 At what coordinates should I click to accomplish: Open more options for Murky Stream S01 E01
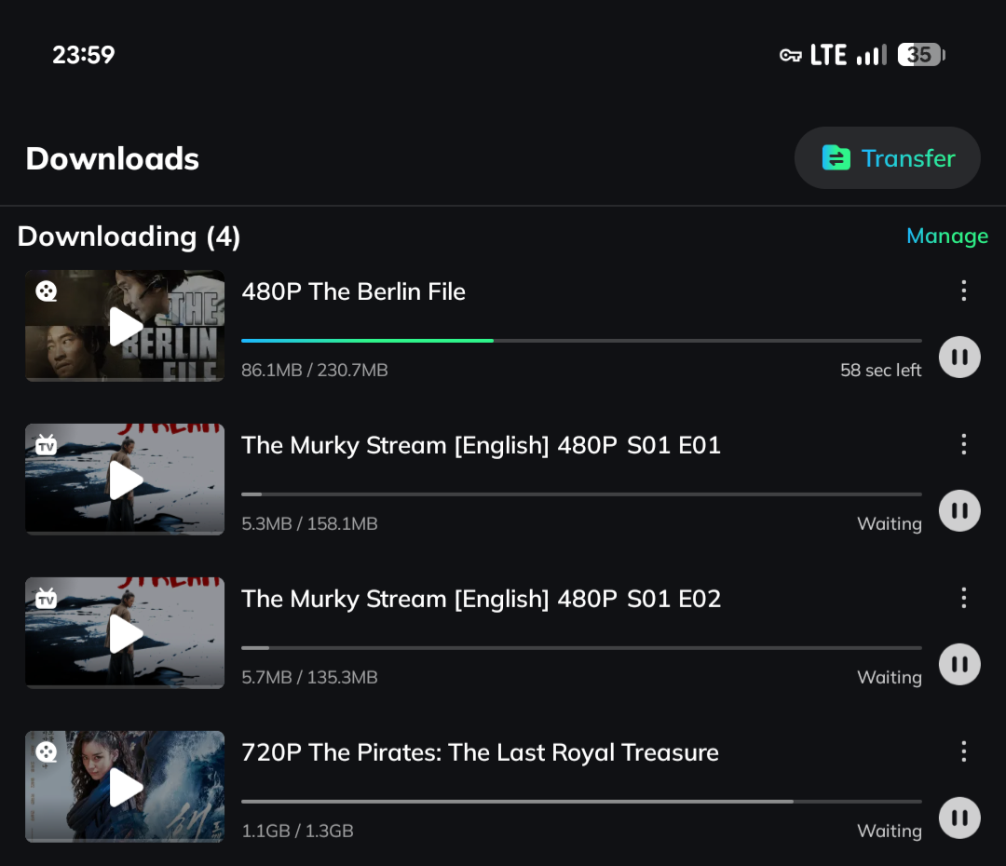(964, 444)
